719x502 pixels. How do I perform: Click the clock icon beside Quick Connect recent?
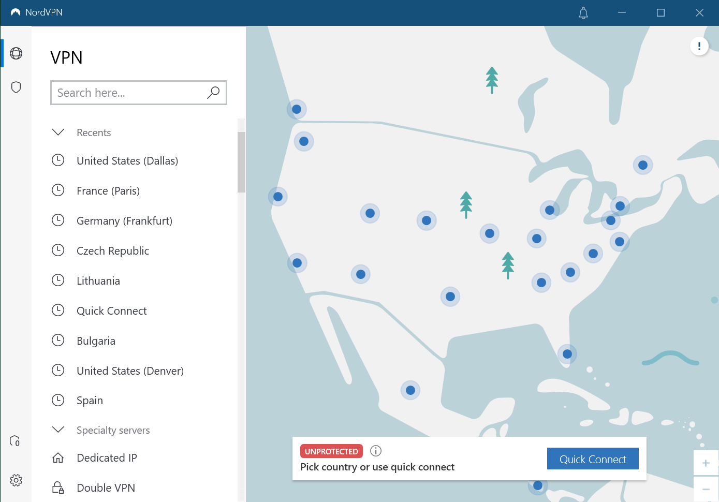click(58, 311)
